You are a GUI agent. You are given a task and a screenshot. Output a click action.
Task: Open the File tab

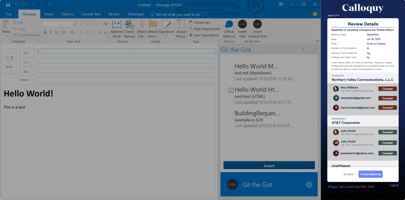coord(9,14)
